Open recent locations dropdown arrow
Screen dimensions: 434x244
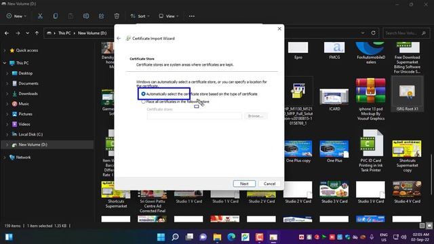click(27, 33)
